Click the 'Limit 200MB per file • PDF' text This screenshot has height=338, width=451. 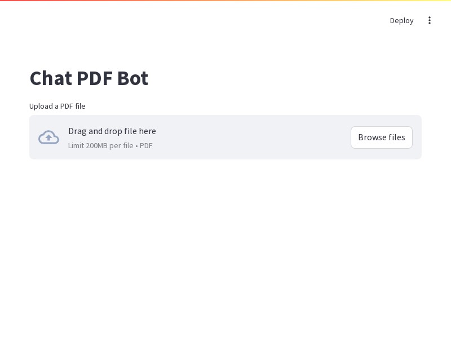pos(110,146)
